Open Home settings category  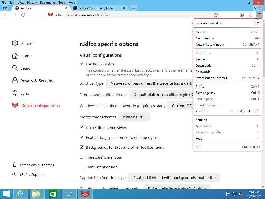point(22,56)
